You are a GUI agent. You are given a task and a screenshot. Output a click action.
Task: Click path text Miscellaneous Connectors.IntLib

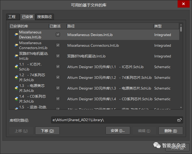pyautogui.click(x=93, y=45)
